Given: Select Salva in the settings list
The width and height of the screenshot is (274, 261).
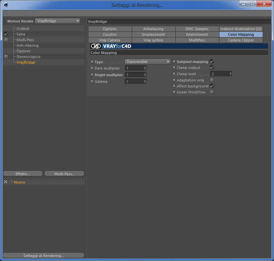Looking at the screenshot, I should (x=21, y=34).
